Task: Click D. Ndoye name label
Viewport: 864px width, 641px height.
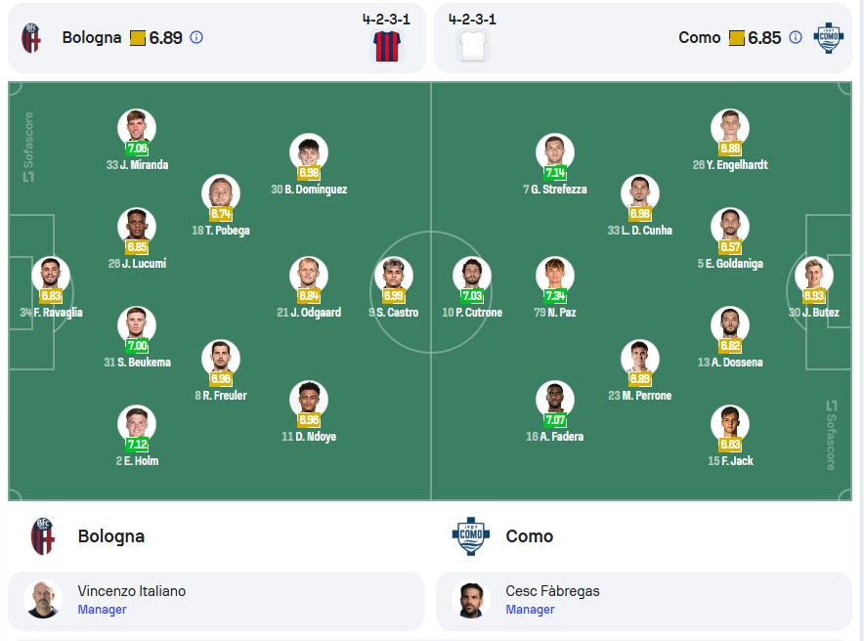Action: (309, 436)
